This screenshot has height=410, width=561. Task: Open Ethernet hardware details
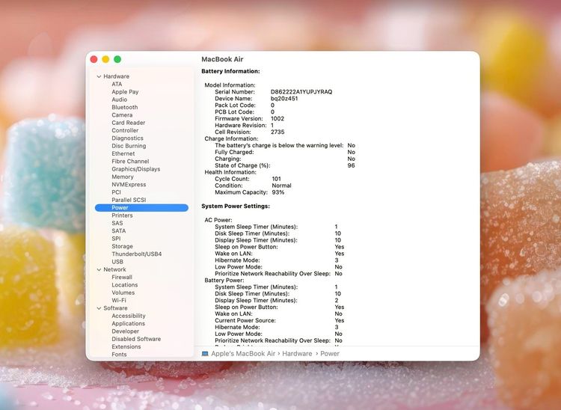[123, 153]
